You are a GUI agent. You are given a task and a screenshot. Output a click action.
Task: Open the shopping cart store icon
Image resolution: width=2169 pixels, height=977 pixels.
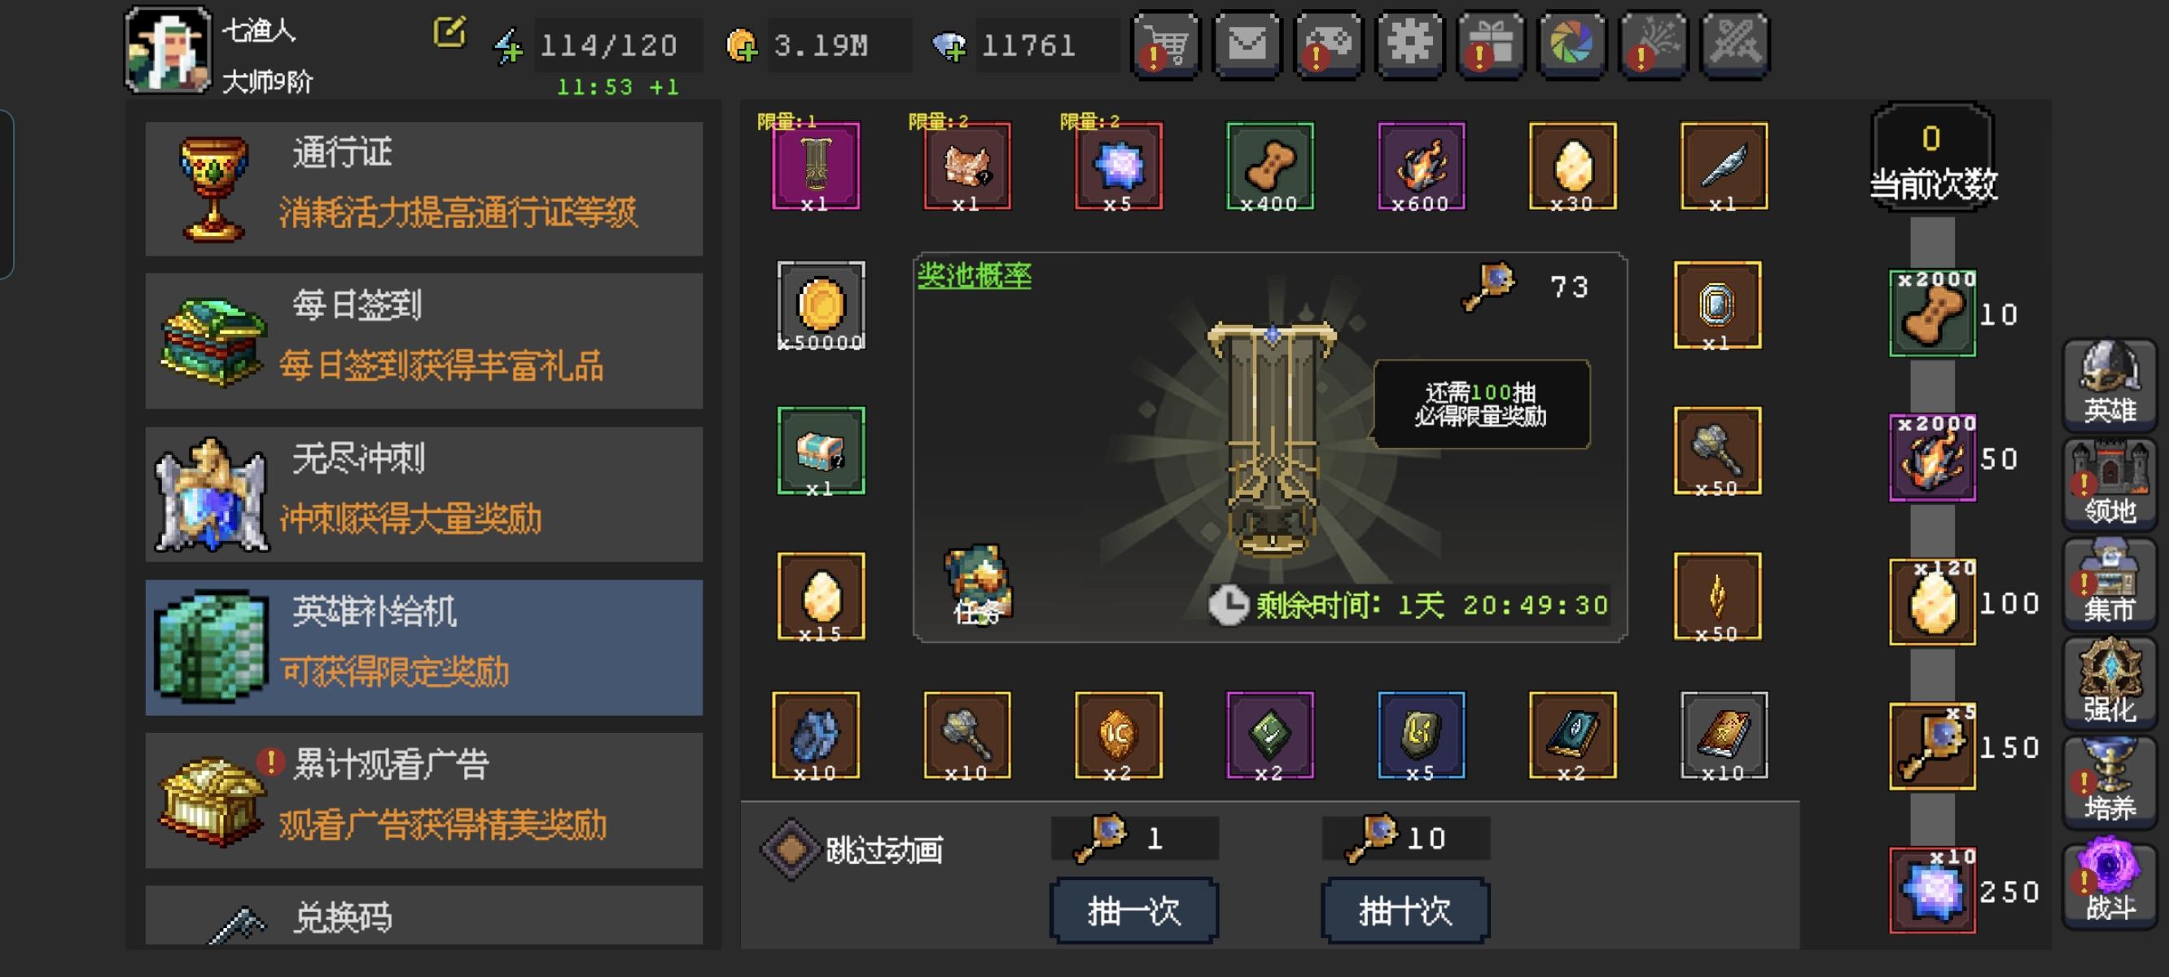[1166, 45]
